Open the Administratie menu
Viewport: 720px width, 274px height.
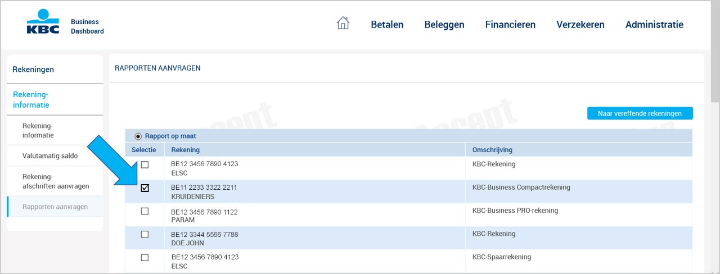(654, 24)
